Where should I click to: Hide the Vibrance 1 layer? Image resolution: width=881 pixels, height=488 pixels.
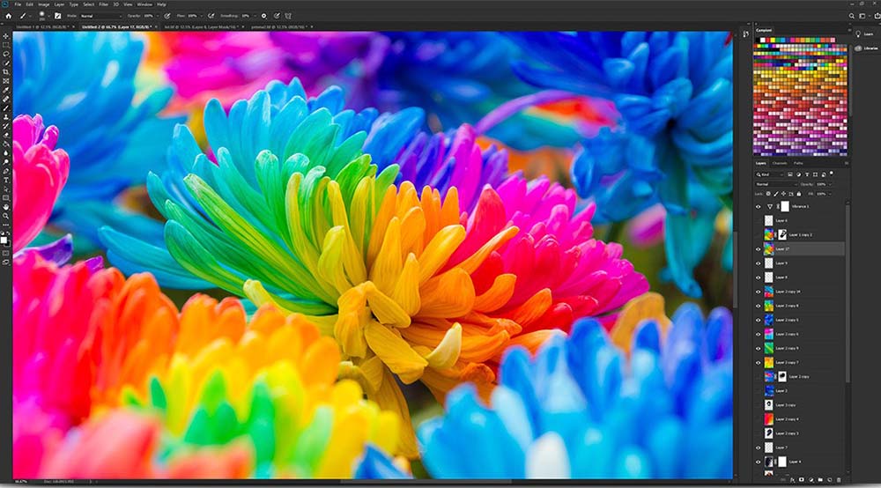758,207
